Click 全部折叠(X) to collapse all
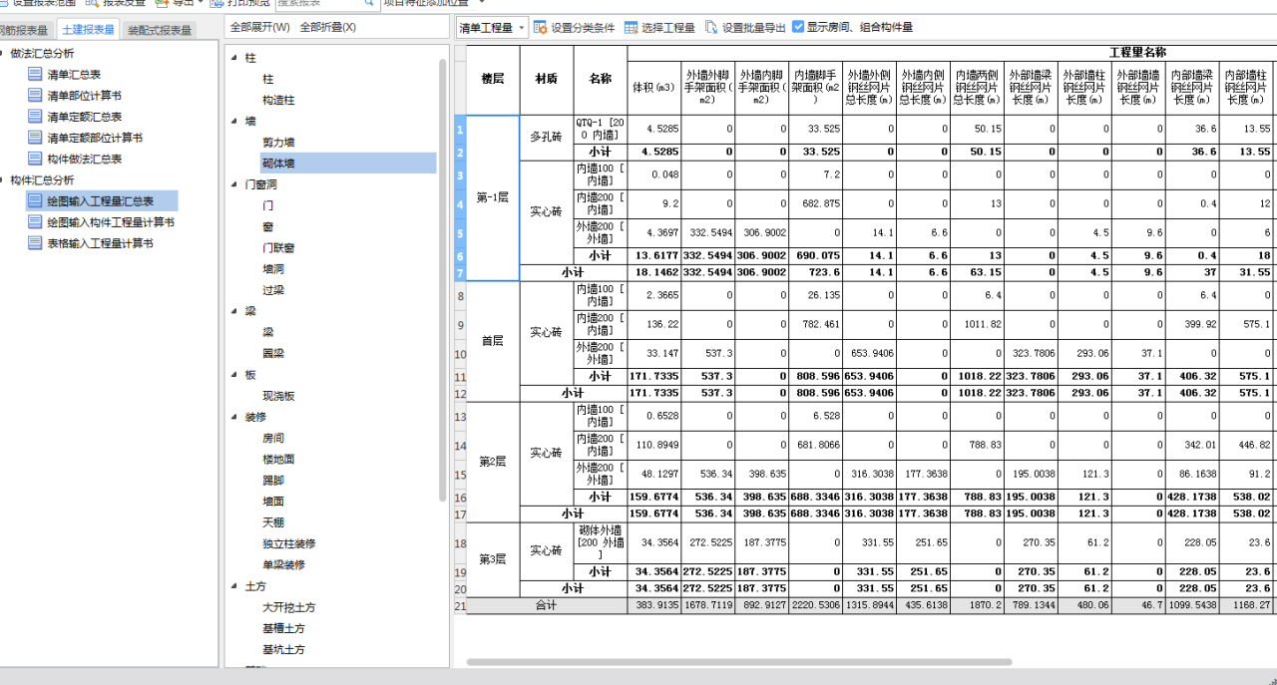1277x685 pixels. (x=328, y=27)
